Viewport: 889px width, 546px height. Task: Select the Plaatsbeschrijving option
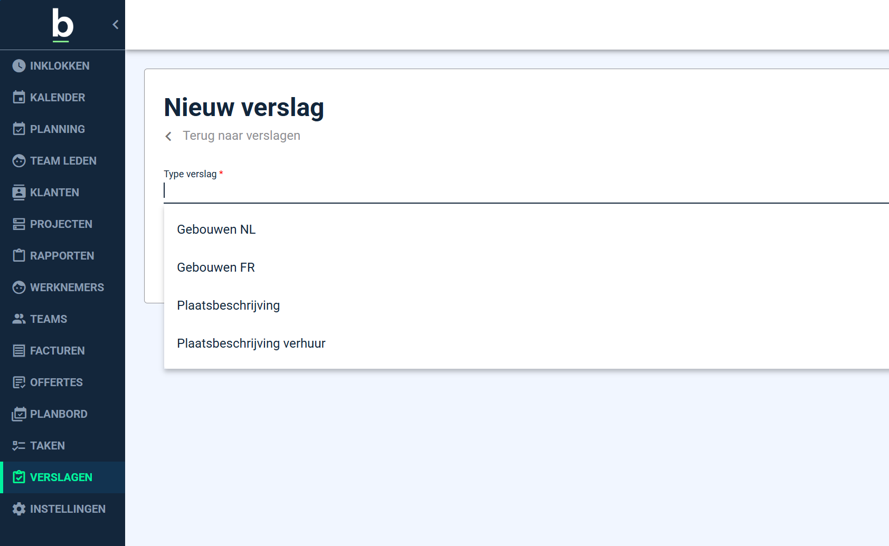click(228, 305)
